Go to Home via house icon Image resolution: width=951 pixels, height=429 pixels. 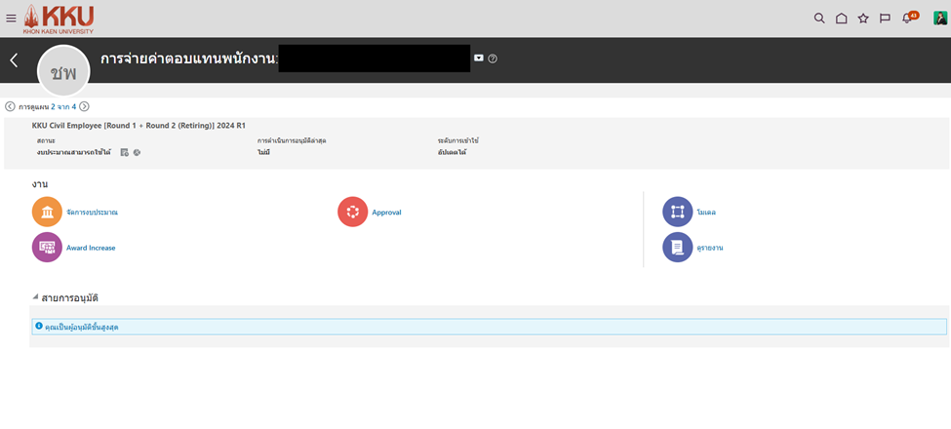tap(841, 18)
